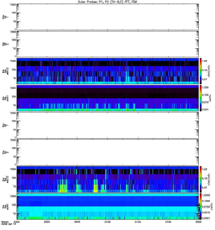Click the 'thc fff 2' axis label
This screenshot has height=230, width=215.
click(5, 152)
